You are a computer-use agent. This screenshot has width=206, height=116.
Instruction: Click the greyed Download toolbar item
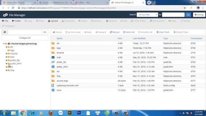68,21
